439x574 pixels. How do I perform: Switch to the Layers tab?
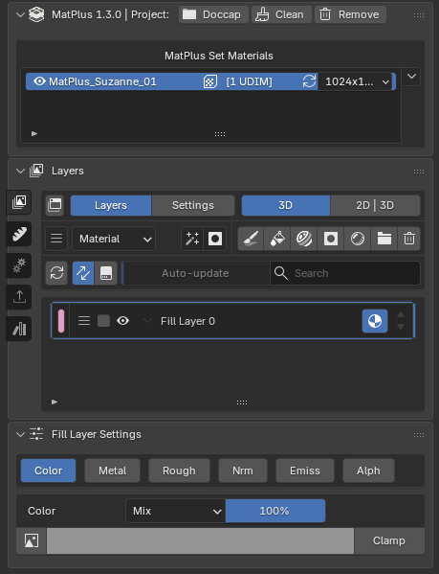click(111, 205)
